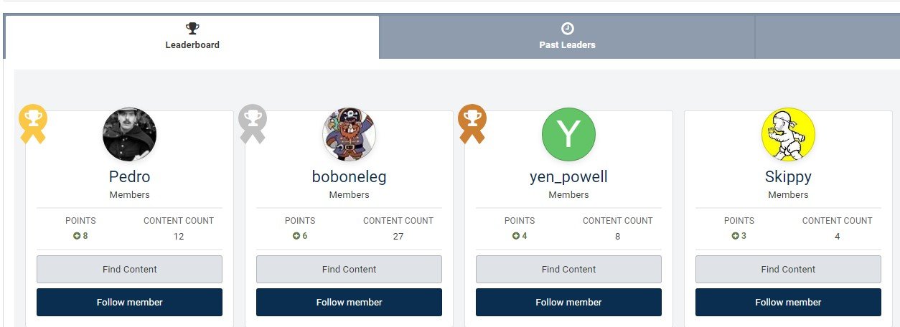
Task: Open the Skippy username link
Action: pyautogui.click(x=788, y=176)
